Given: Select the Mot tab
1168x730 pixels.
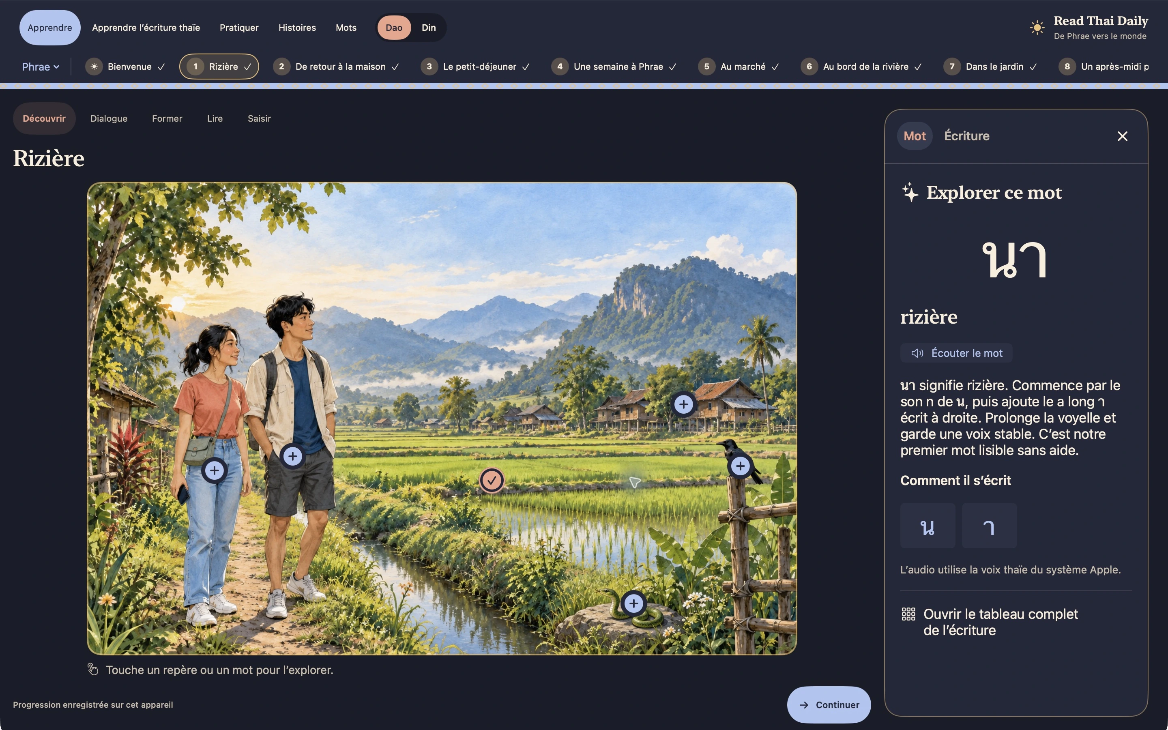Looking at the screenshot, I should click(x=915, y=136).
